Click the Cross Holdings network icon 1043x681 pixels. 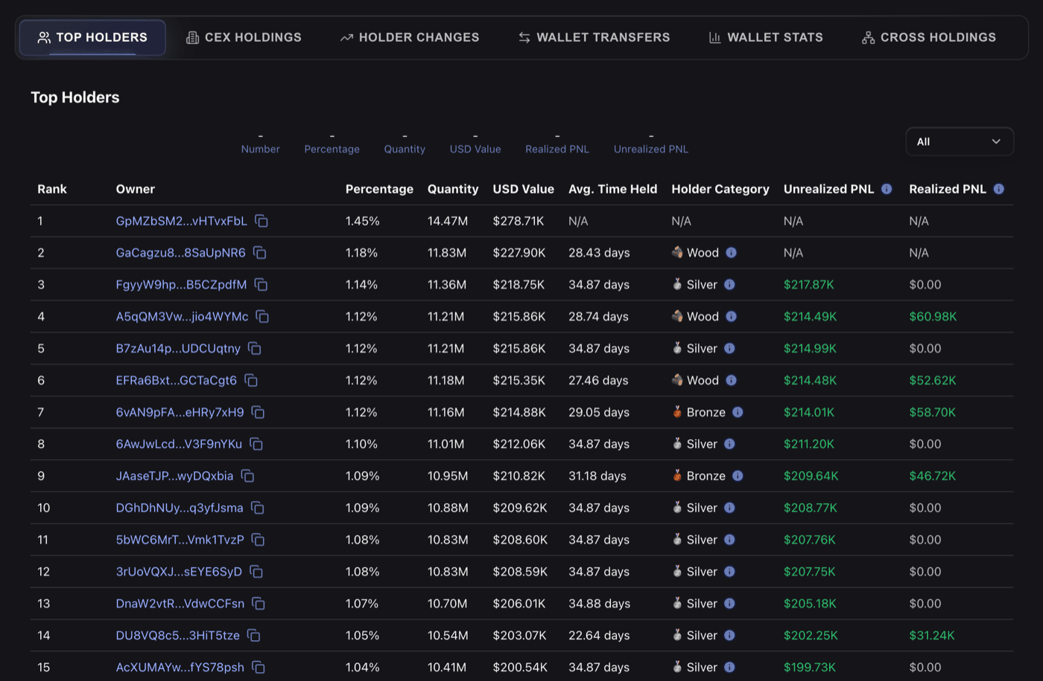point(868,36)
